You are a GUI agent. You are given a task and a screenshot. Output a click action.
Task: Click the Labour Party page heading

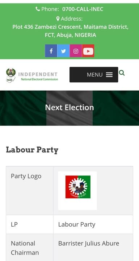pyautogui.click(x=32, y=150)
